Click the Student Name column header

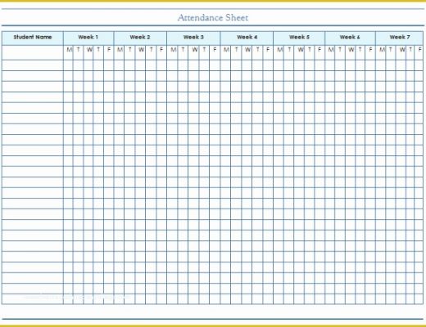pos(33,38)
